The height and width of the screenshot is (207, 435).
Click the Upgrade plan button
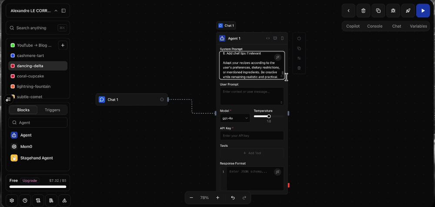coord(30,181)
